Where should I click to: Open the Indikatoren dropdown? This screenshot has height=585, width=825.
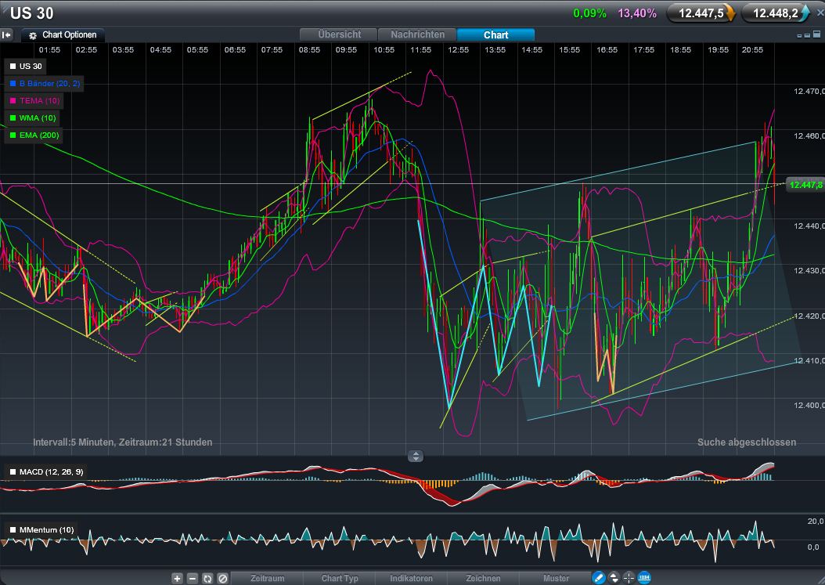411,578
